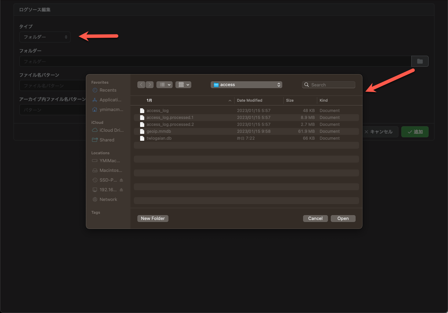Go forward with the right chevron
The image size is (448, 313).
point(149,85)
